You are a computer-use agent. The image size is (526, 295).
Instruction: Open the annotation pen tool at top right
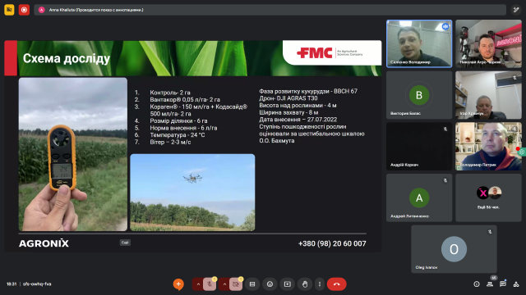[x=516, y=10]
